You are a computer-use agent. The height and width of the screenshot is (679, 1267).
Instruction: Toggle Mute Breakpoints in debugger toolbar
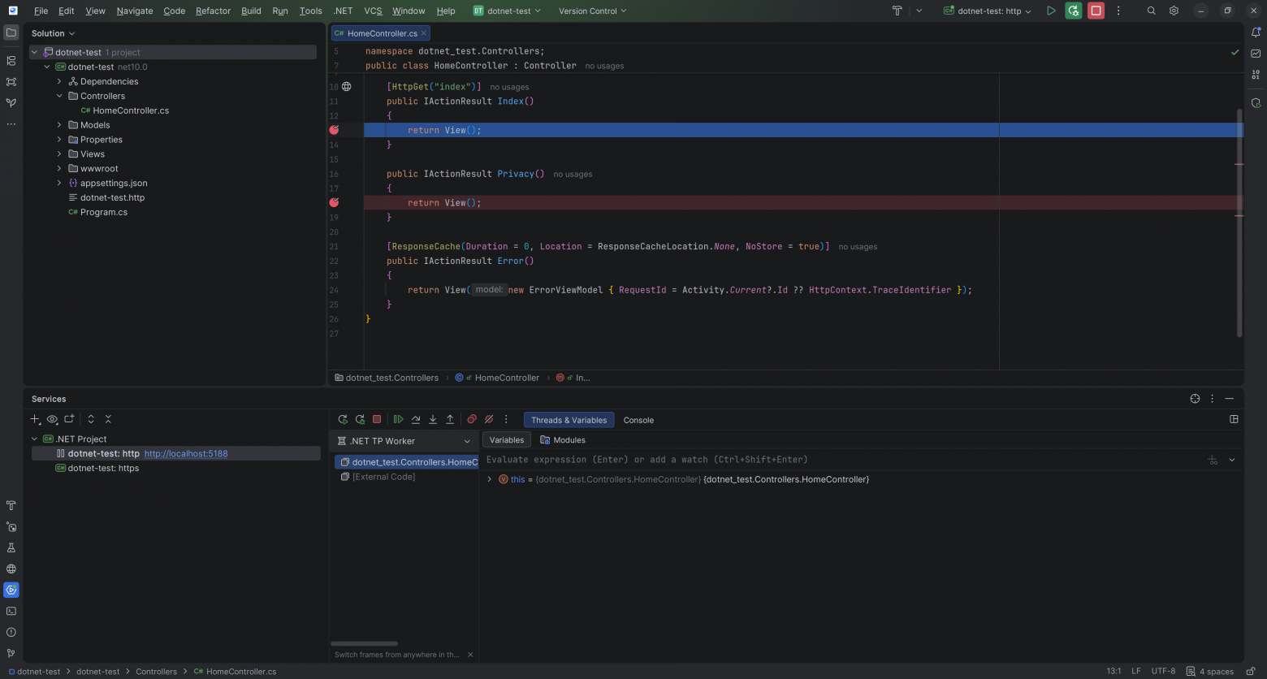(489, 420)
